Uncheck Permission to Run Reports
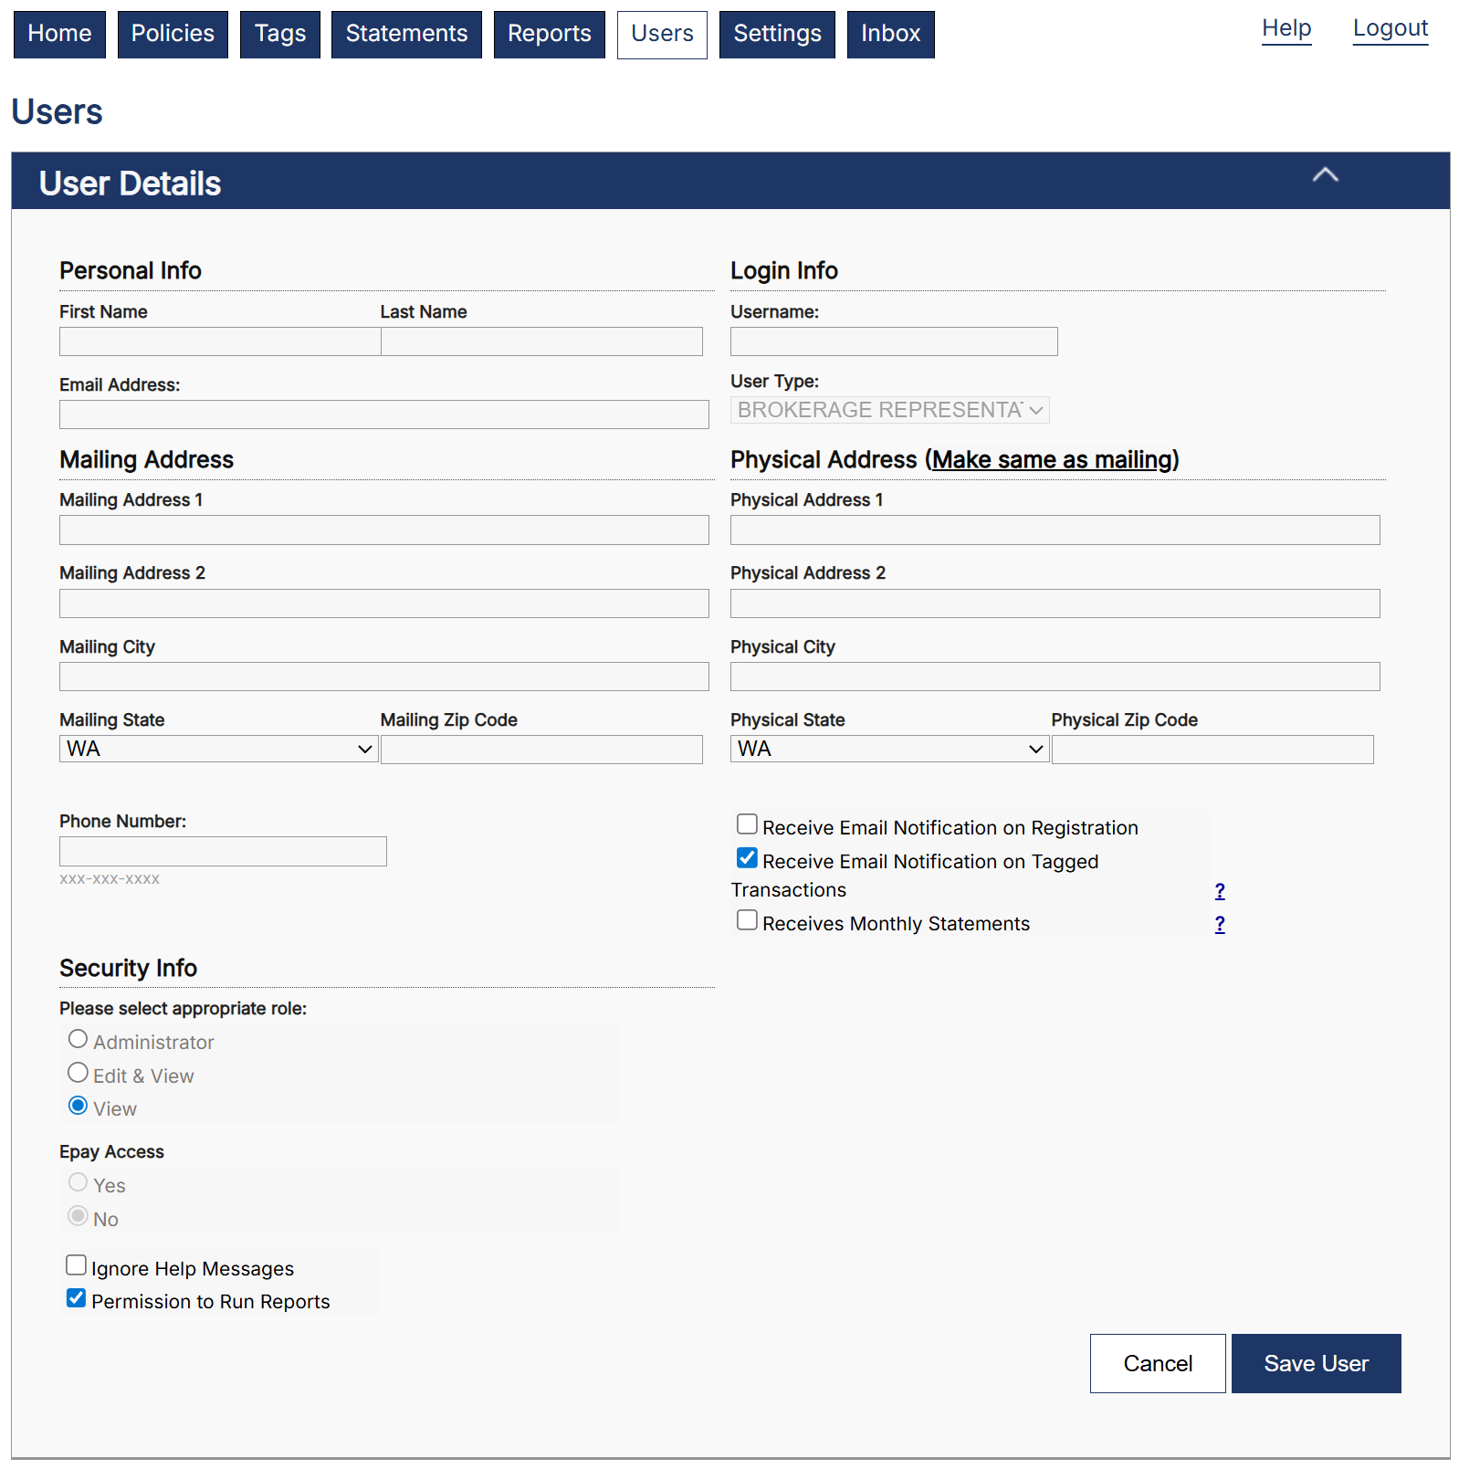 point(77,1298)
